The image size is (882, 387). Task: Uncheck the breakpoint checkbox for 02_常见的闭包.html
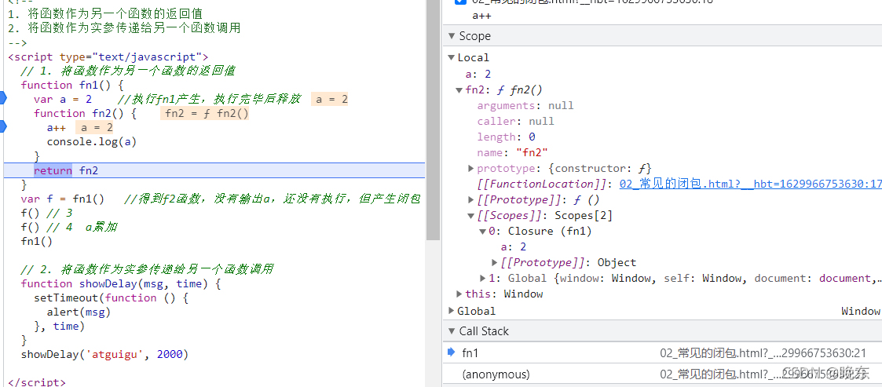click(x=460, y=2)
